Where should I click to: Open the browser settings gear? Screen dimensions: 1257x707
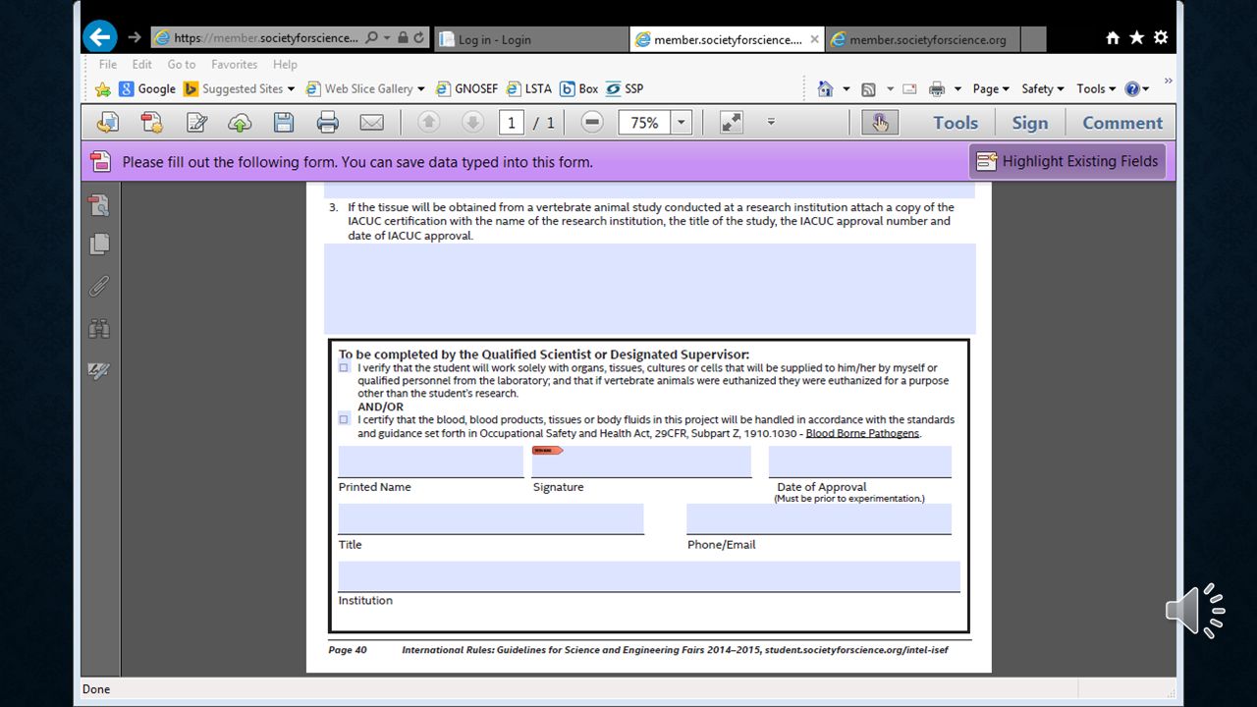tap(1161, 37)
